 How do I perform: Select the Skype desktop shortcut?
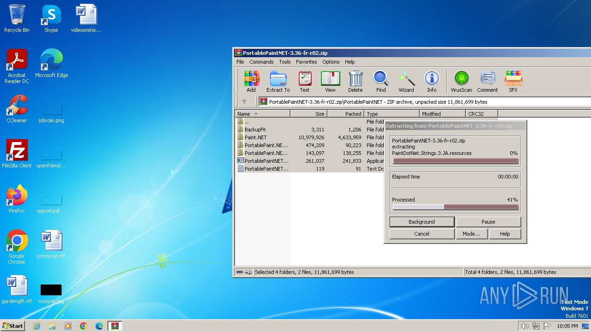click(x=51, y=18)
